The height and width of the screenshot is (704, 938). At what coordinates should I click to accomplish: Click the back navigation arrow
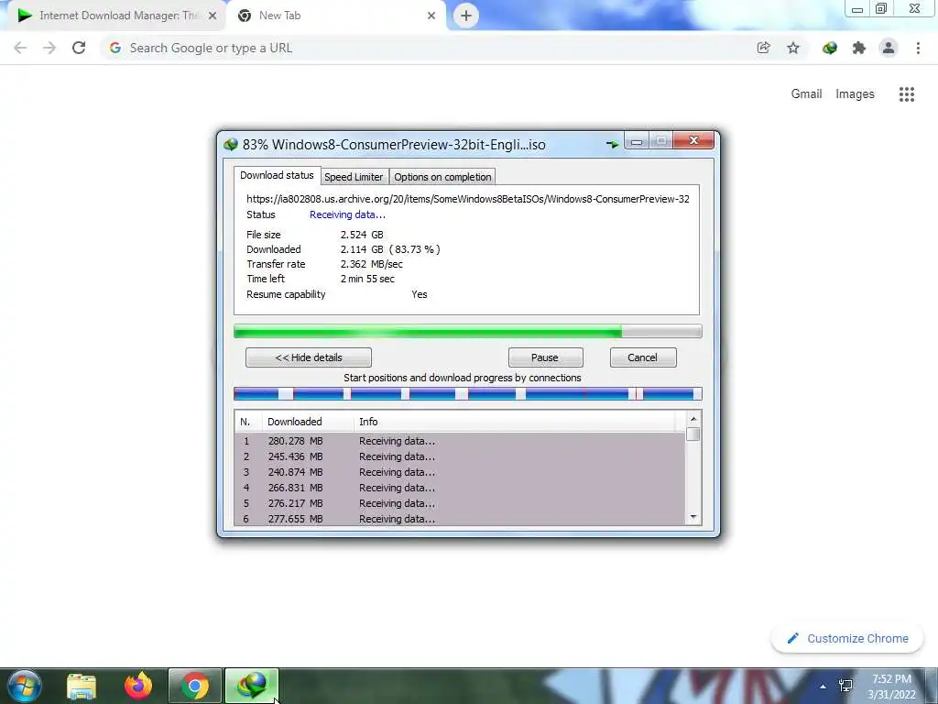20,48
